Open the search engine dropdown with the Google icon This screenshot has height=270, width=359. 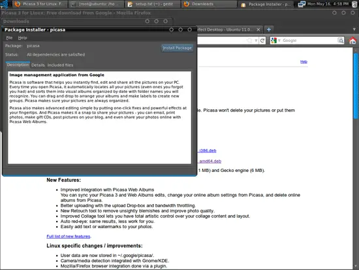(x=275, y=41)
